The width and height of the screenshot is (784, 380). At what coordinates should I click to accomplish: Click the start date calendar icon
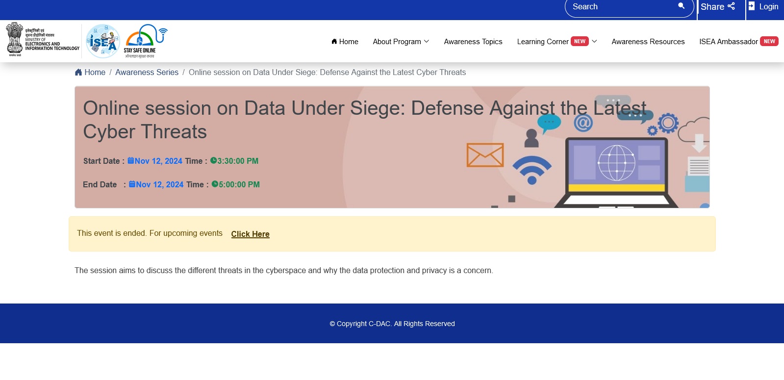pyautogui.click(x=131, y=161)
